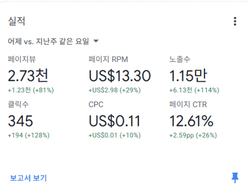Screen dimensions: 248x190
Task: Select the CPC value US$0.11
Action: tap(114, 121)
